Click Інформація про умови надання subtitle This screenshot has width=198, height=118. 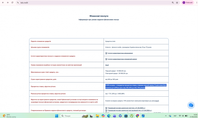pyautogui.click(x=99, y=20)
